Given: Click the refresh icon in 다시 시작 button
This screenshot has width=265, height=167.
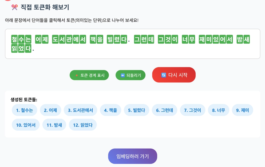Looking at the screenshot, I should coord(164,75).
